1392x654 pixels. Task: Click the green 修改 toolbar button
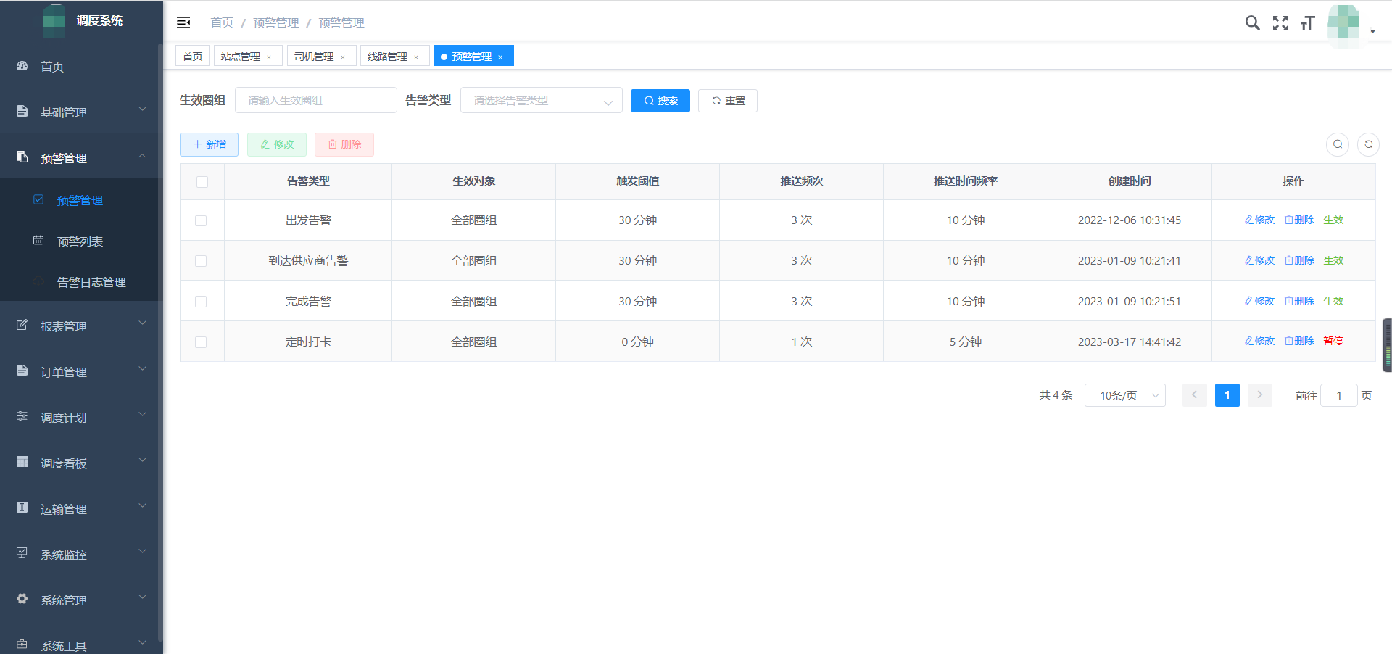pos(277,144)
